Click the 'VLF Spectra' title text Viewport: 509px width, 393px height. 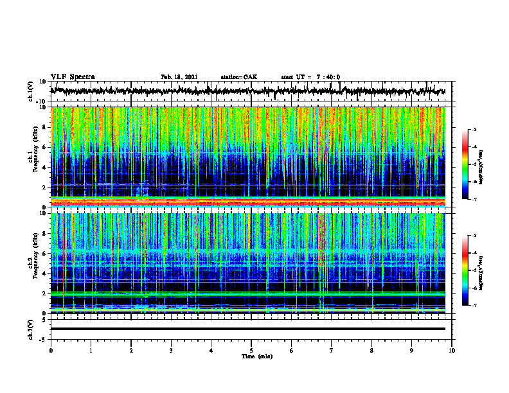point(73,77)
